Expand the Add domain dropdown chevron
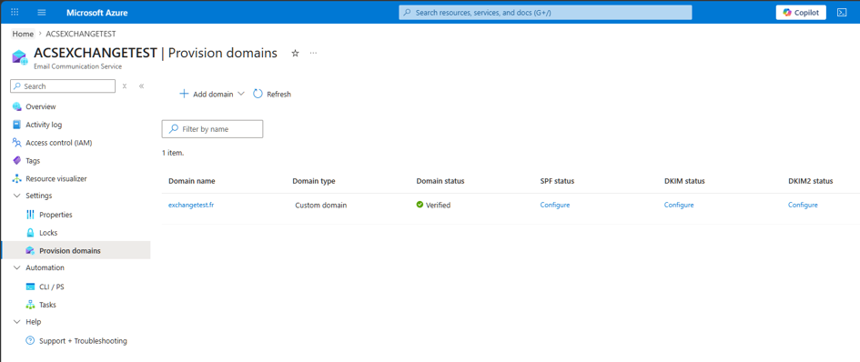The image size is (860, 362). [241, 94]
